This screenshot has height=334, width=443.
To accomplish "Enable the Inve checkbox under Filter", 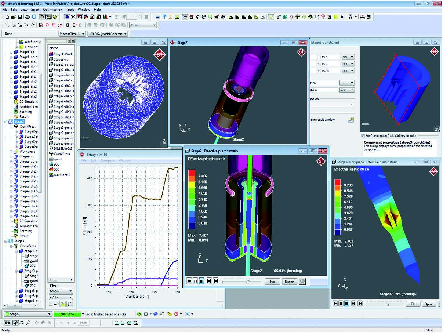I will coord(51,304).
